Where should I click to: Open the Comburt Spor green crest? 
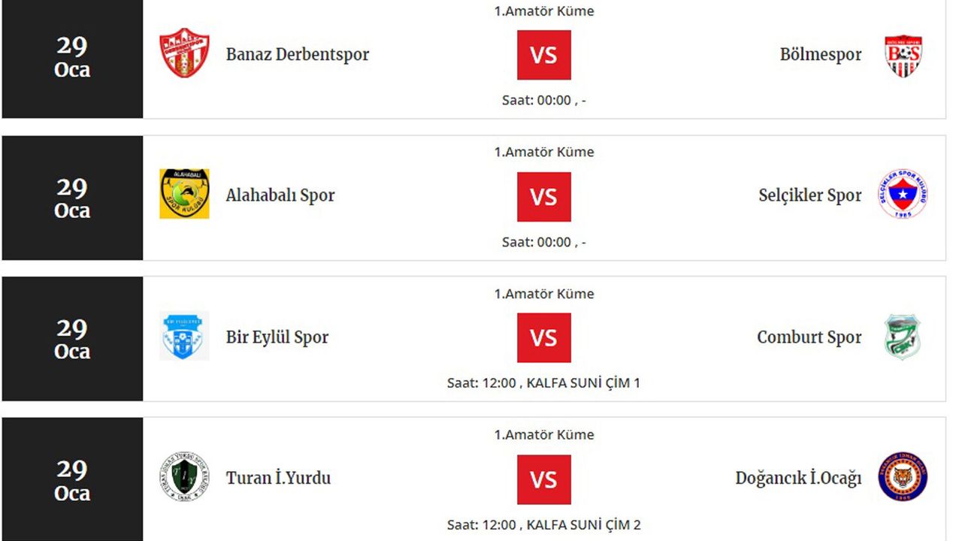(x=903, y=337)
